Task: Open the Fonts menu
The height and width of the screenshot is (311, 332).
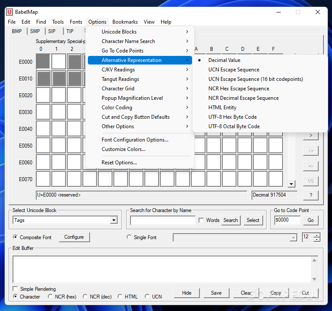Action: coord(76,22)
